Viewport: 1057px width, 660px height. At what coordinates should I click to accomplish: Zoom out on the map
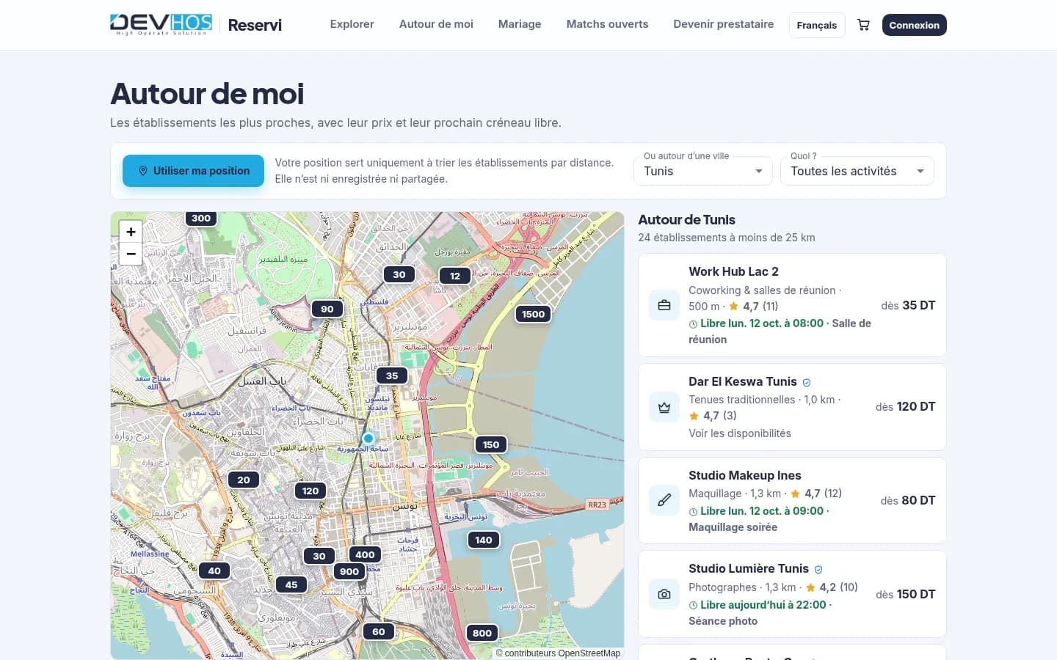click(131, 254)
